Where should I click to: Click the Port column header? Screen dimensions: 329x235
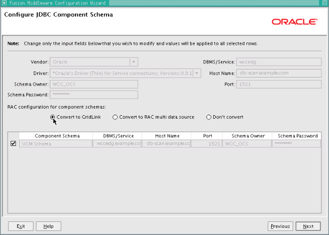pos(207,136)
